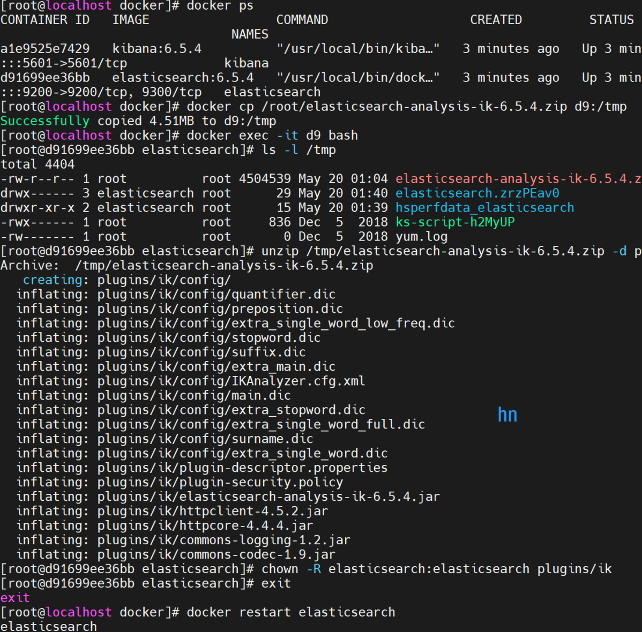Click plugins/ik/plugin-descriptor.properties
642x632 pixels.
243,468
